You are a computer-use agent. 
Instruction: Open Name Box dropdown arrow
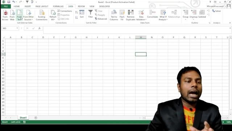click(x=17, y=28)
